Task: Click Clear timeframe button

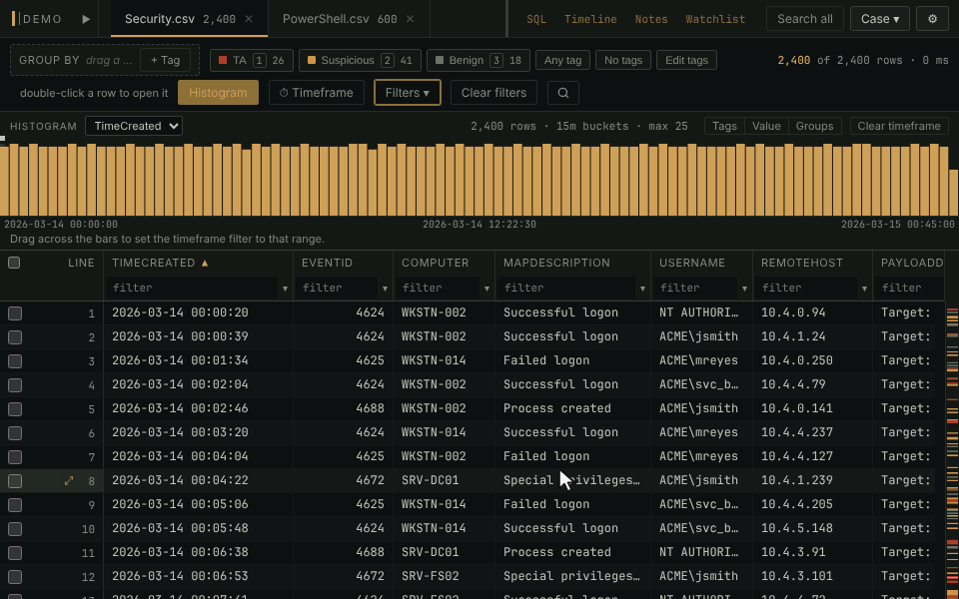Action: pos(899,126)
